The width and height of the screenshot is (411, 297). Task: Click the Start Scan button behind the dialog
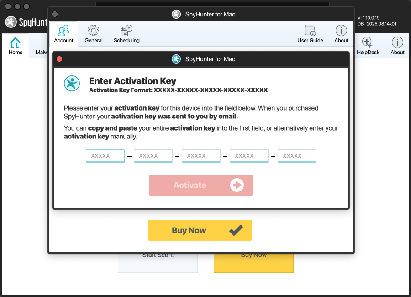[158, 263]
